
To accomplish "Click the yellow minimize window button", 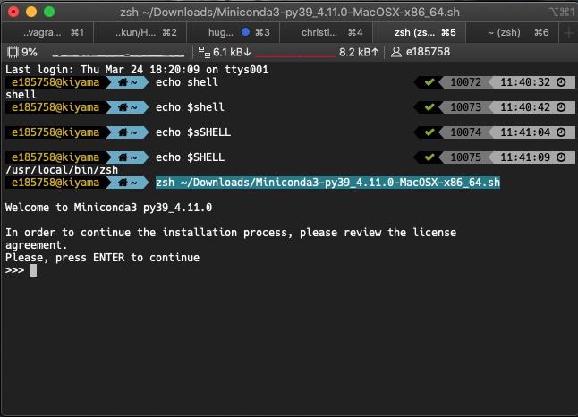I will pyautogui.click(x=30, y=12).
